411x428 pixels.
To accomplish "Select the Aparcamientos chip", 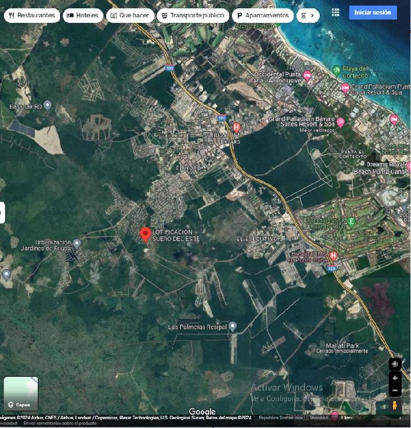I will coord(263,15).
